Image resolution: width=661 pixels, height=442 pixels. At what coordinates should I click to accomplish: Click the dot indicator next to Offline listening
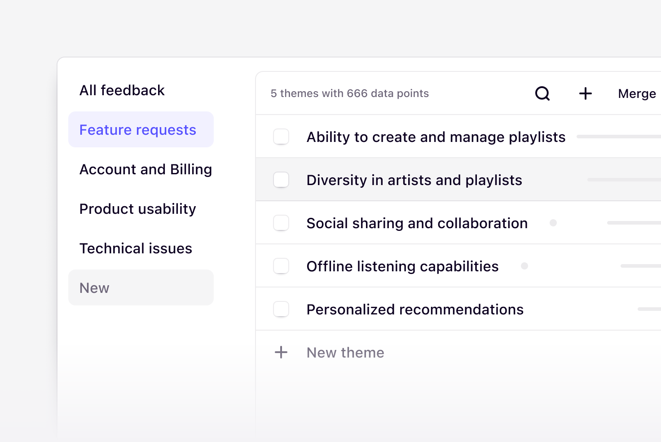pos(524,265)
